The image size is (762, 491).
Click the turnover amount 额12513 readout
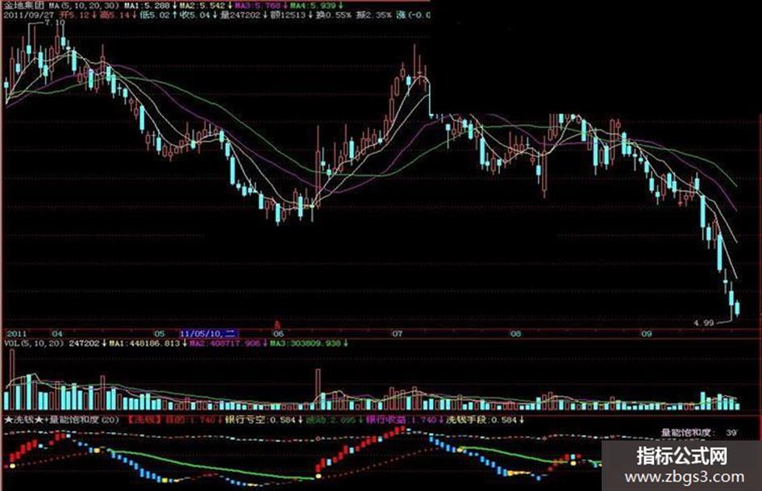click(288, 15)
